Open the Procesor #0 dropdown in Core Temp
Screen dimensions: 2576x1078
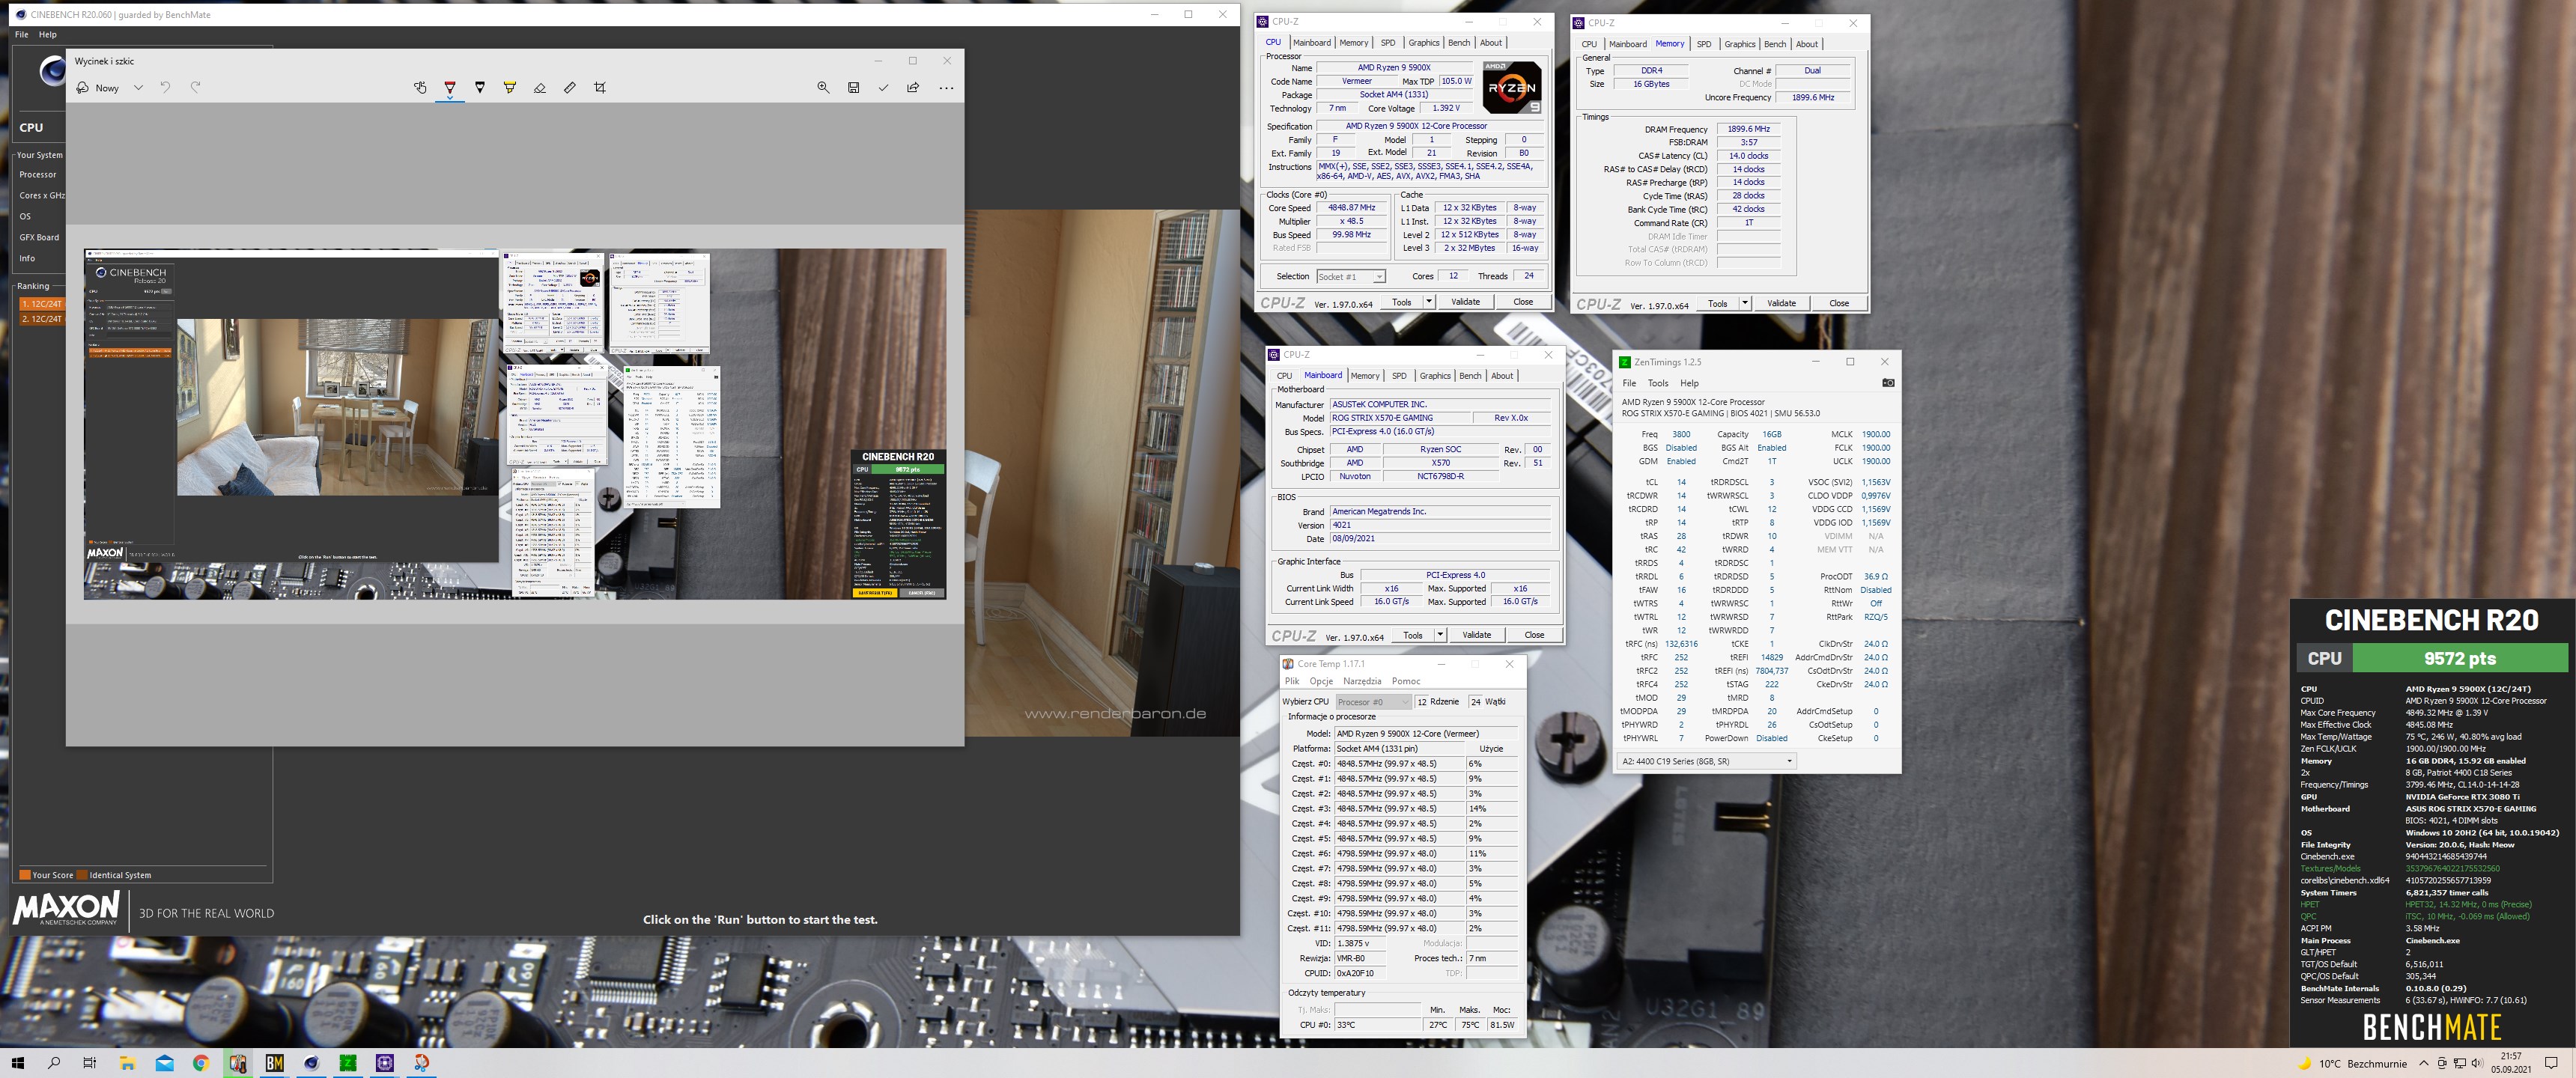[1373, 702]
